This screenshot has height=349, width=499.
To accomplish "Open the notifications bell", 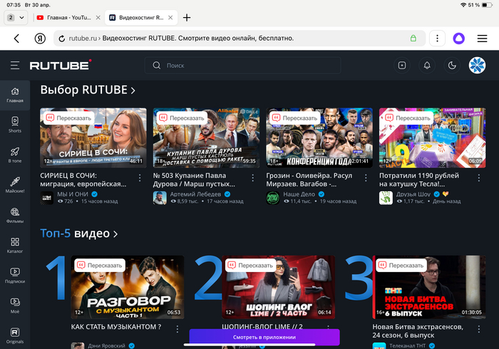I will click(427, 66).
